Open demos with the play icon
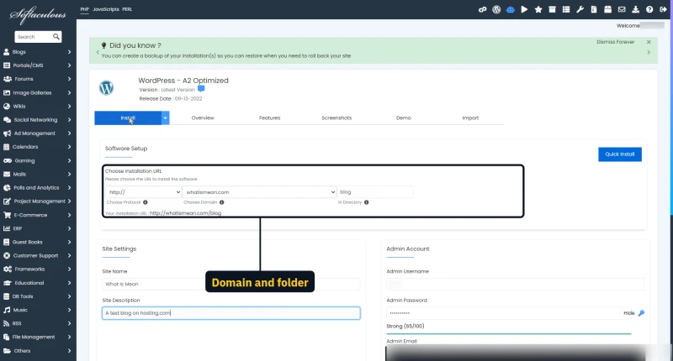 tap(524, 9)
